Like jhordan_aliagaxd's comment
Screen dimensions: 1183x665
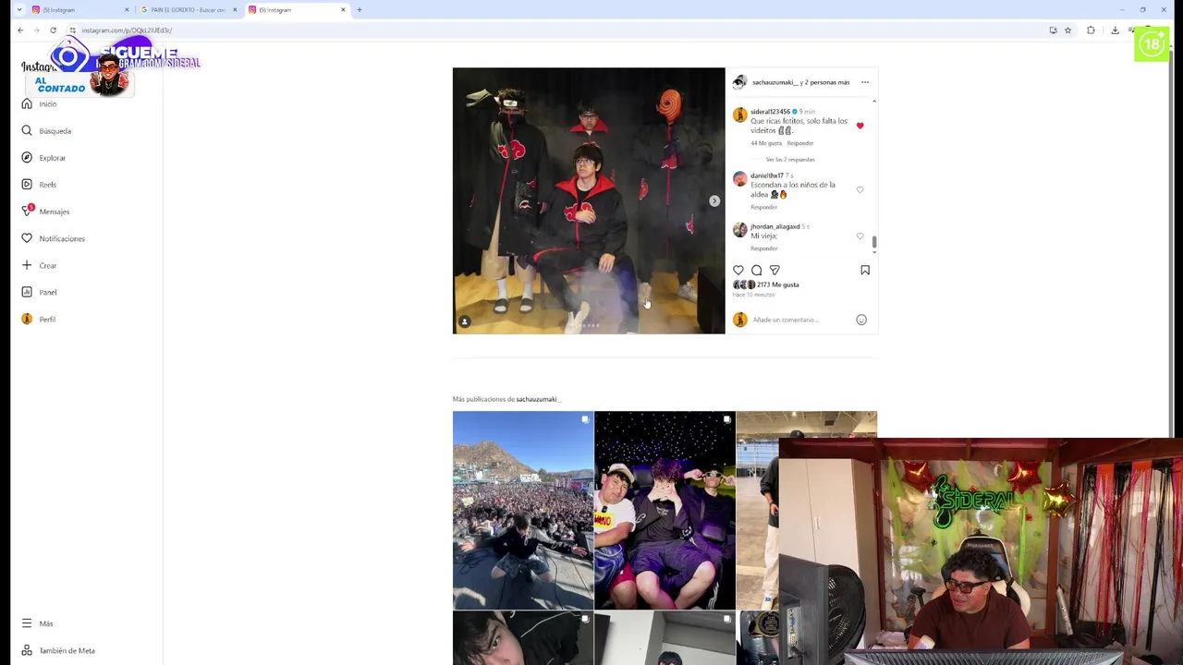tap(860, 236)
